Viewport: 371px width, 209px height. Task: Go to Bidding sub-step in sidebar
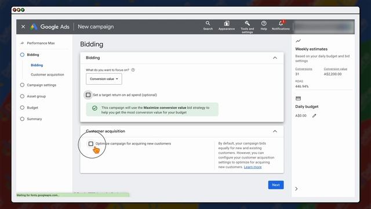(x=37, y=65)
